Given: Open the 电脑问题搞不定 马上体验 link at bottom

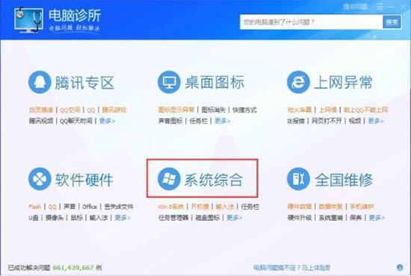Looking at the screenshot, I should point(291,268).
